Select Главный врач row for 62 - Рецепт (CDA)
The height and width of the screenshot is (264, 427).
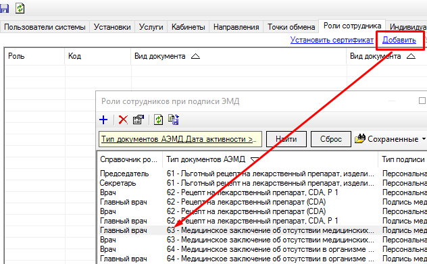coord(262,202)
